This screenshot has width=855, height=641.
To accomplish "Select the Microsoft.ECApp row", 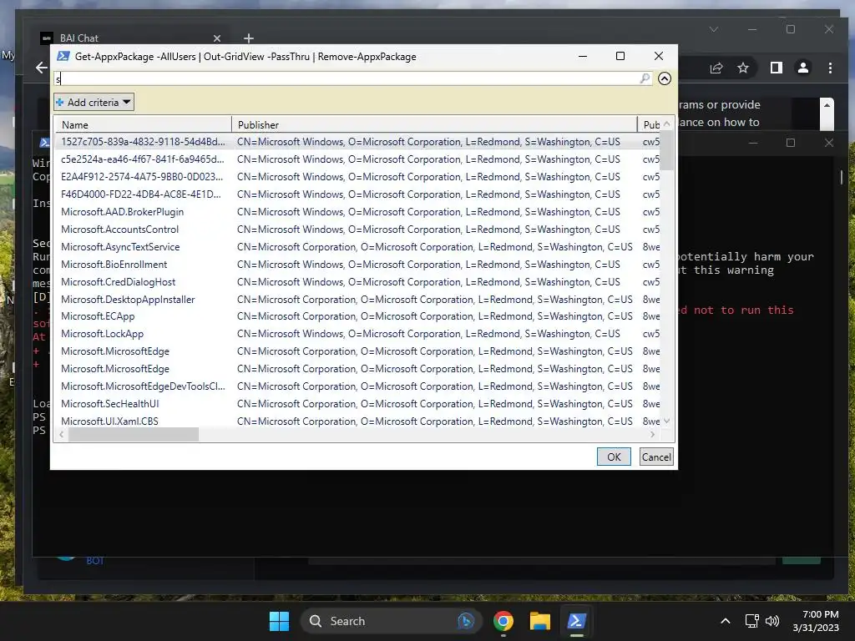I will coord(357,316).
